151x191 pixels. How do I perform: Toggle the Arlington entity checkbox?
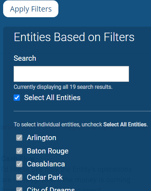[19, 138]
